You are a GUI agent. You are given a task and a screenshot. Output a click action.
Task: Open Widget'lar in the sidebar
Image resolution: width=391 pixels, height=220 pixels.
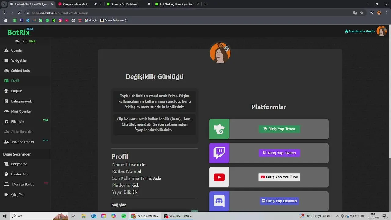(x=19, y=61)
